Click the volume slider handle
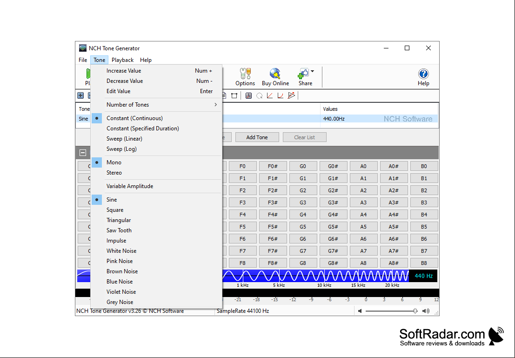Image resolution: width=515 pixels, height=358 pixels. 415,311
